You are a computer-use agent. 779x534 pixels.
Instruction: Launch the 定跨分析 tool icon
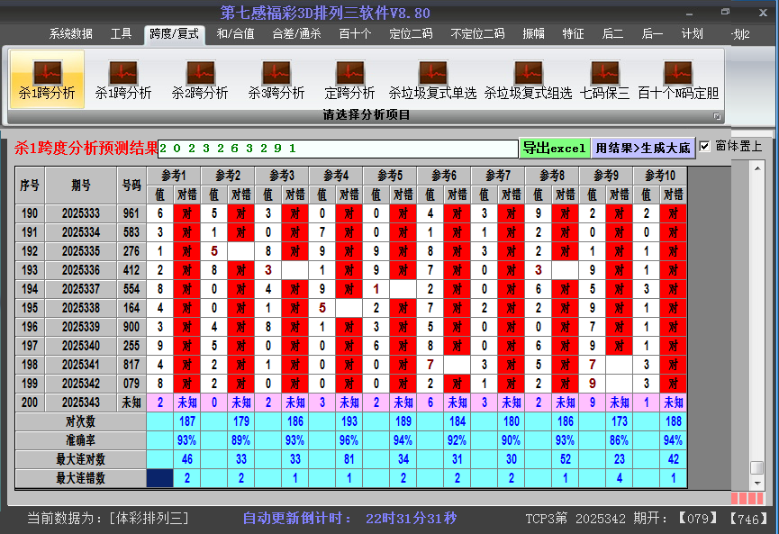coord(349,79)
